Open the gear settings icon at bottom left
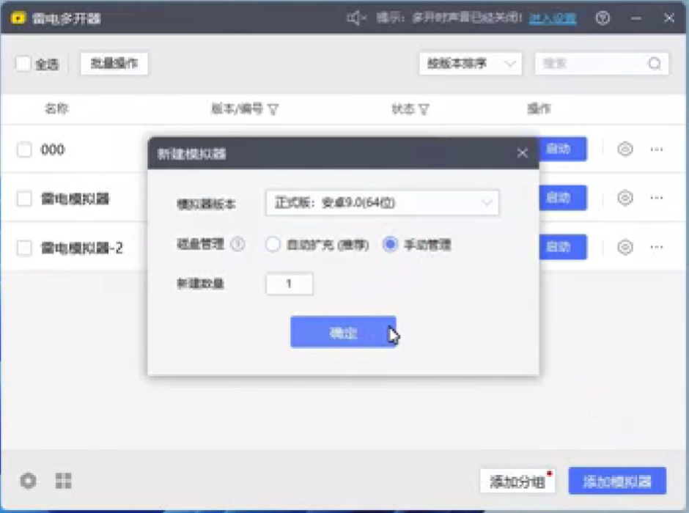The image size is (689, 513). tap(29, 481)
